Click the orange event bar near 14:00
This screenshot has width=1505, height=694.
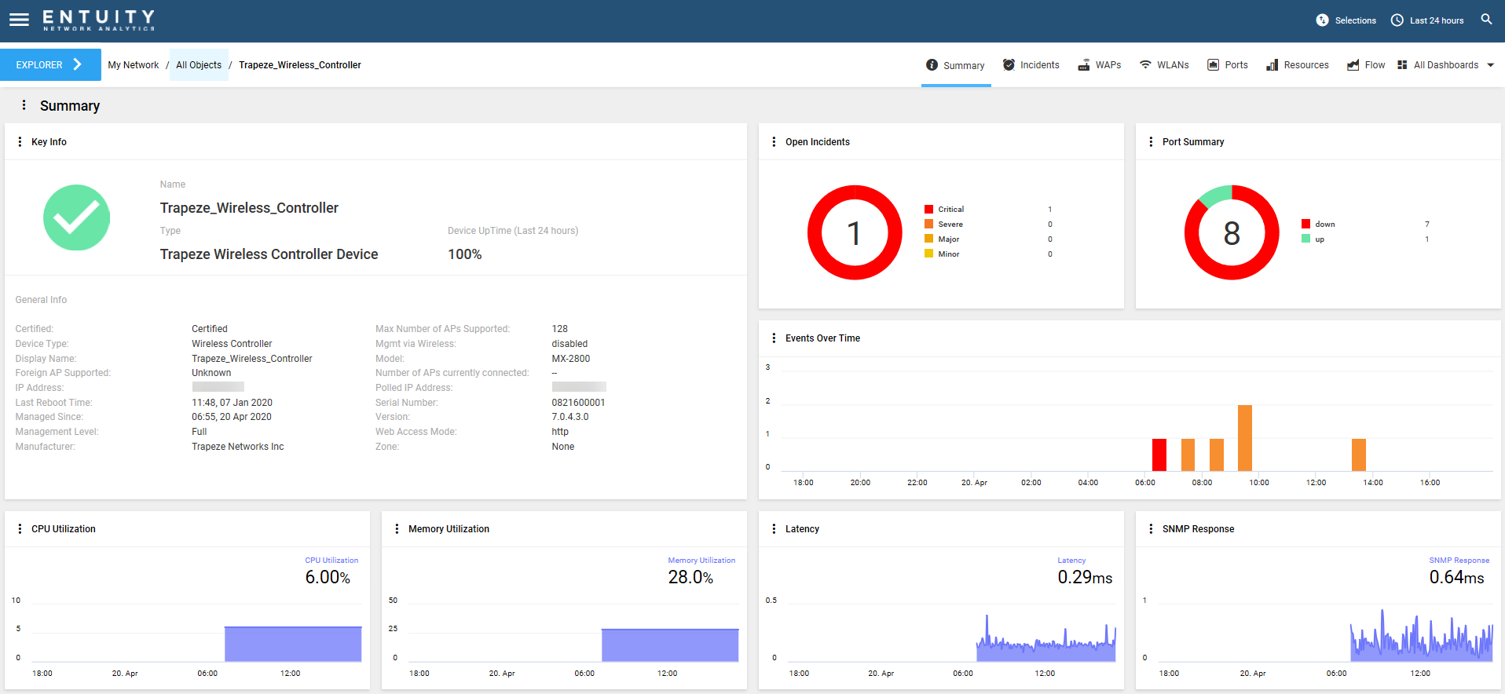pos(1359,455)
